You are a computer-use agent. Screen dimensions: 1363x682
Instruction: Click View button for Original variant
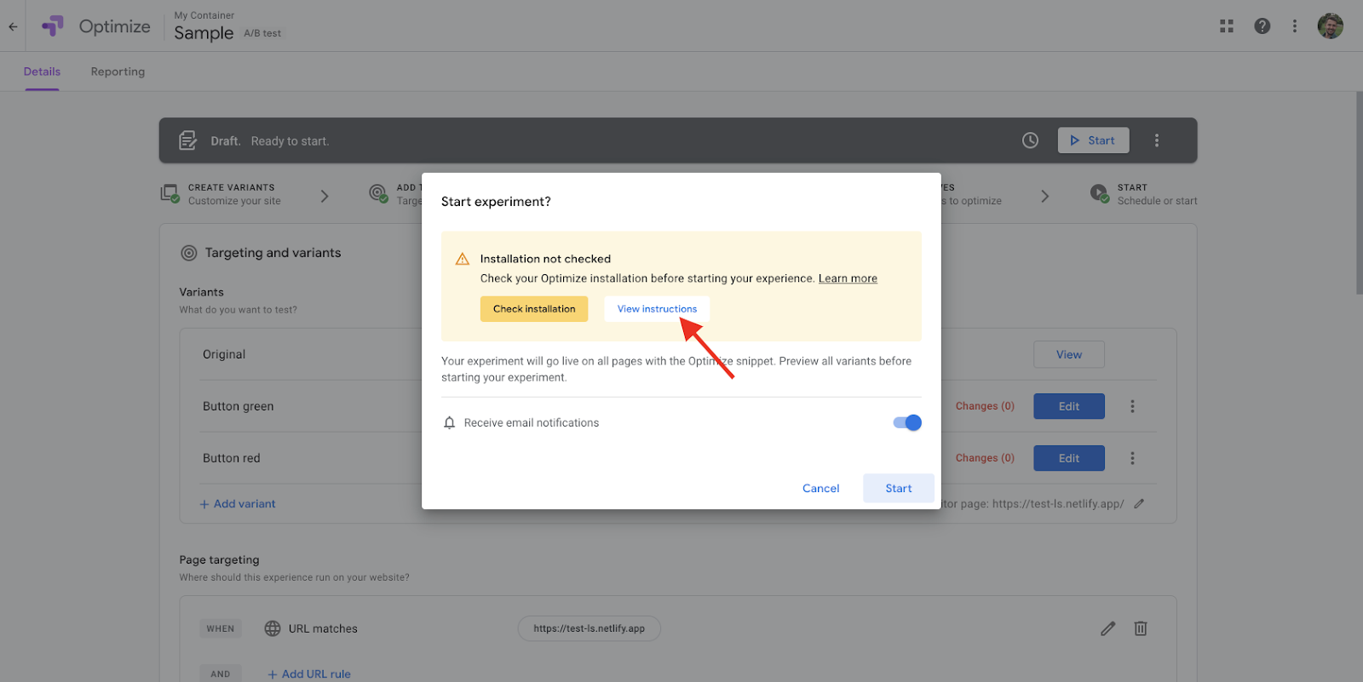pyautogui.click(x=1069, y=354)
